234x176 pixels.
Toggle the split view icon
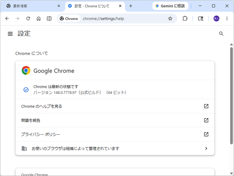click(49, 19)
